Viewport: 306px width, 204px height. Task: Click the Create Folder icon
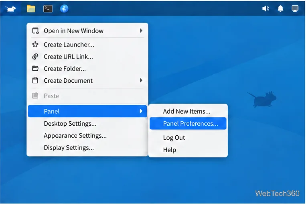pyautogui.click(x=35, y=68)
